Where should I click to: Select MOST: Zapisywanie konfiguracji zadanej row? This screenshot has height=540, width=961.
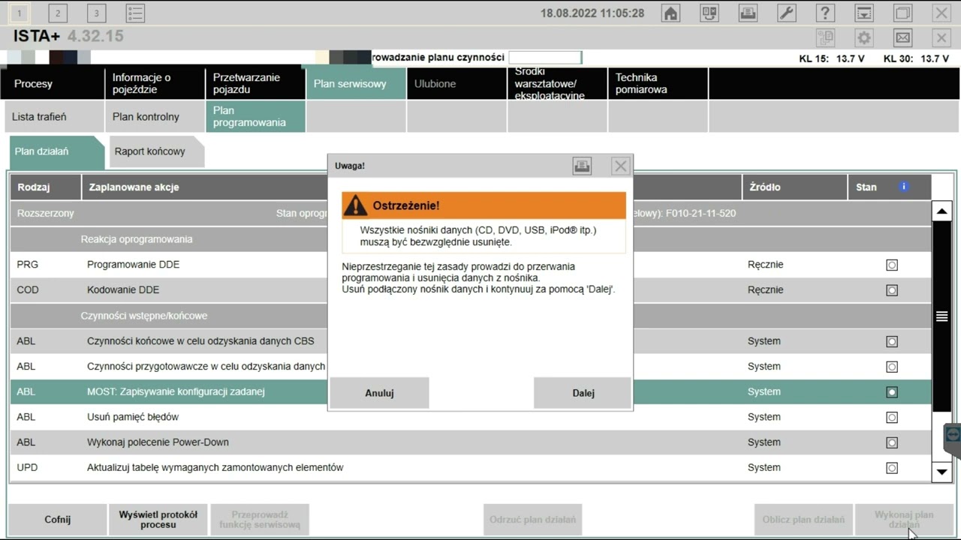pyautogui.click(x=470, y=391)
